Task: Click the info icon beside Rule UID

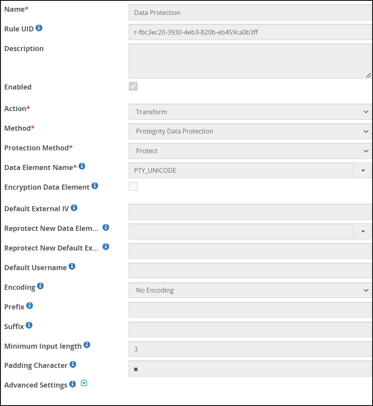Action: pos(39,28)
